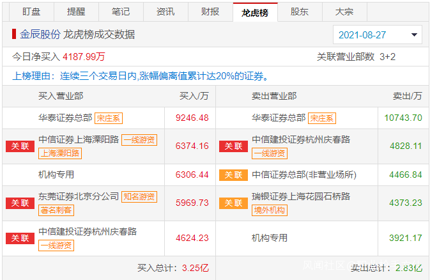Click the 宋庄系 tag in sell column
The height and width of the screenshot is (280, 430).
tap(322, 118)
